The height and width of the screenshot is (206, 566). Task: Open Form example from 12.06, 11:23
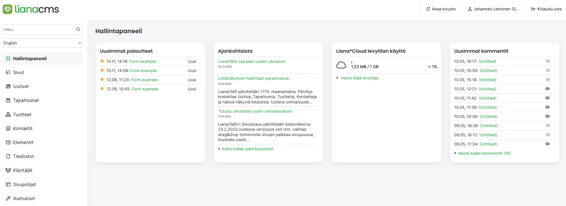(144, 80)
